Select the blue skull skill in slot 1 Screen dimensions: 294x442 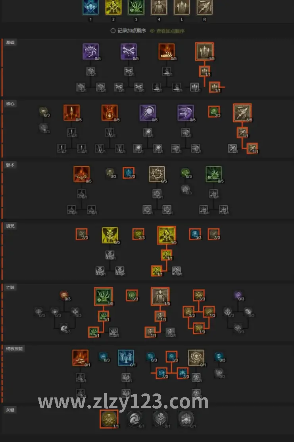click(x=90, y=7)
